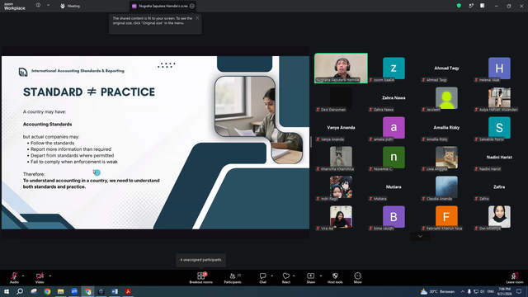Click the title bar icon right of the shield
528x297 pixels.
coord(471,6)
